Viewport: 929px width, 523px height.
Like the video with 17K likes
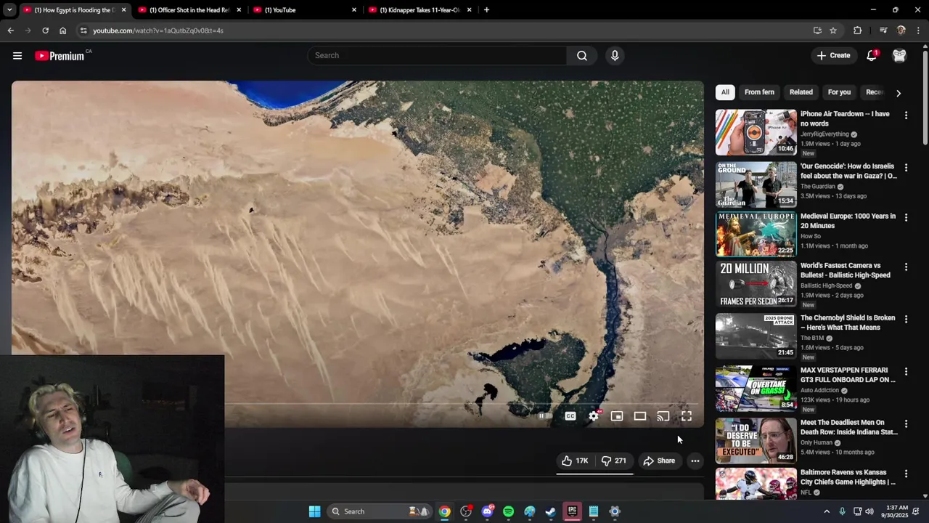pos(575,461)
